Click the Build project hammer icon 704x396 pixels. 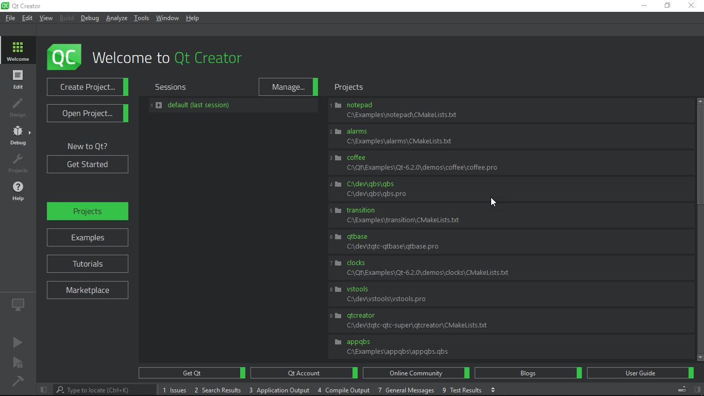pos(18,381)
